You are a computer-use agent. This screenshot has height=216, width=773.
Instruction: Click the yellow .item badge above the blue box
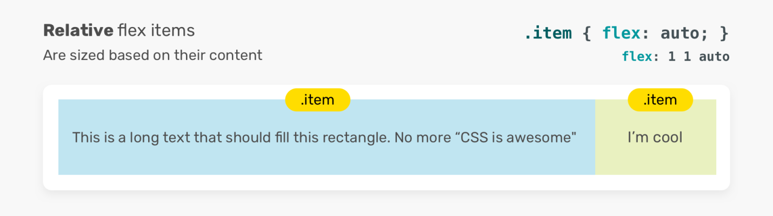(x=317, y=100)
